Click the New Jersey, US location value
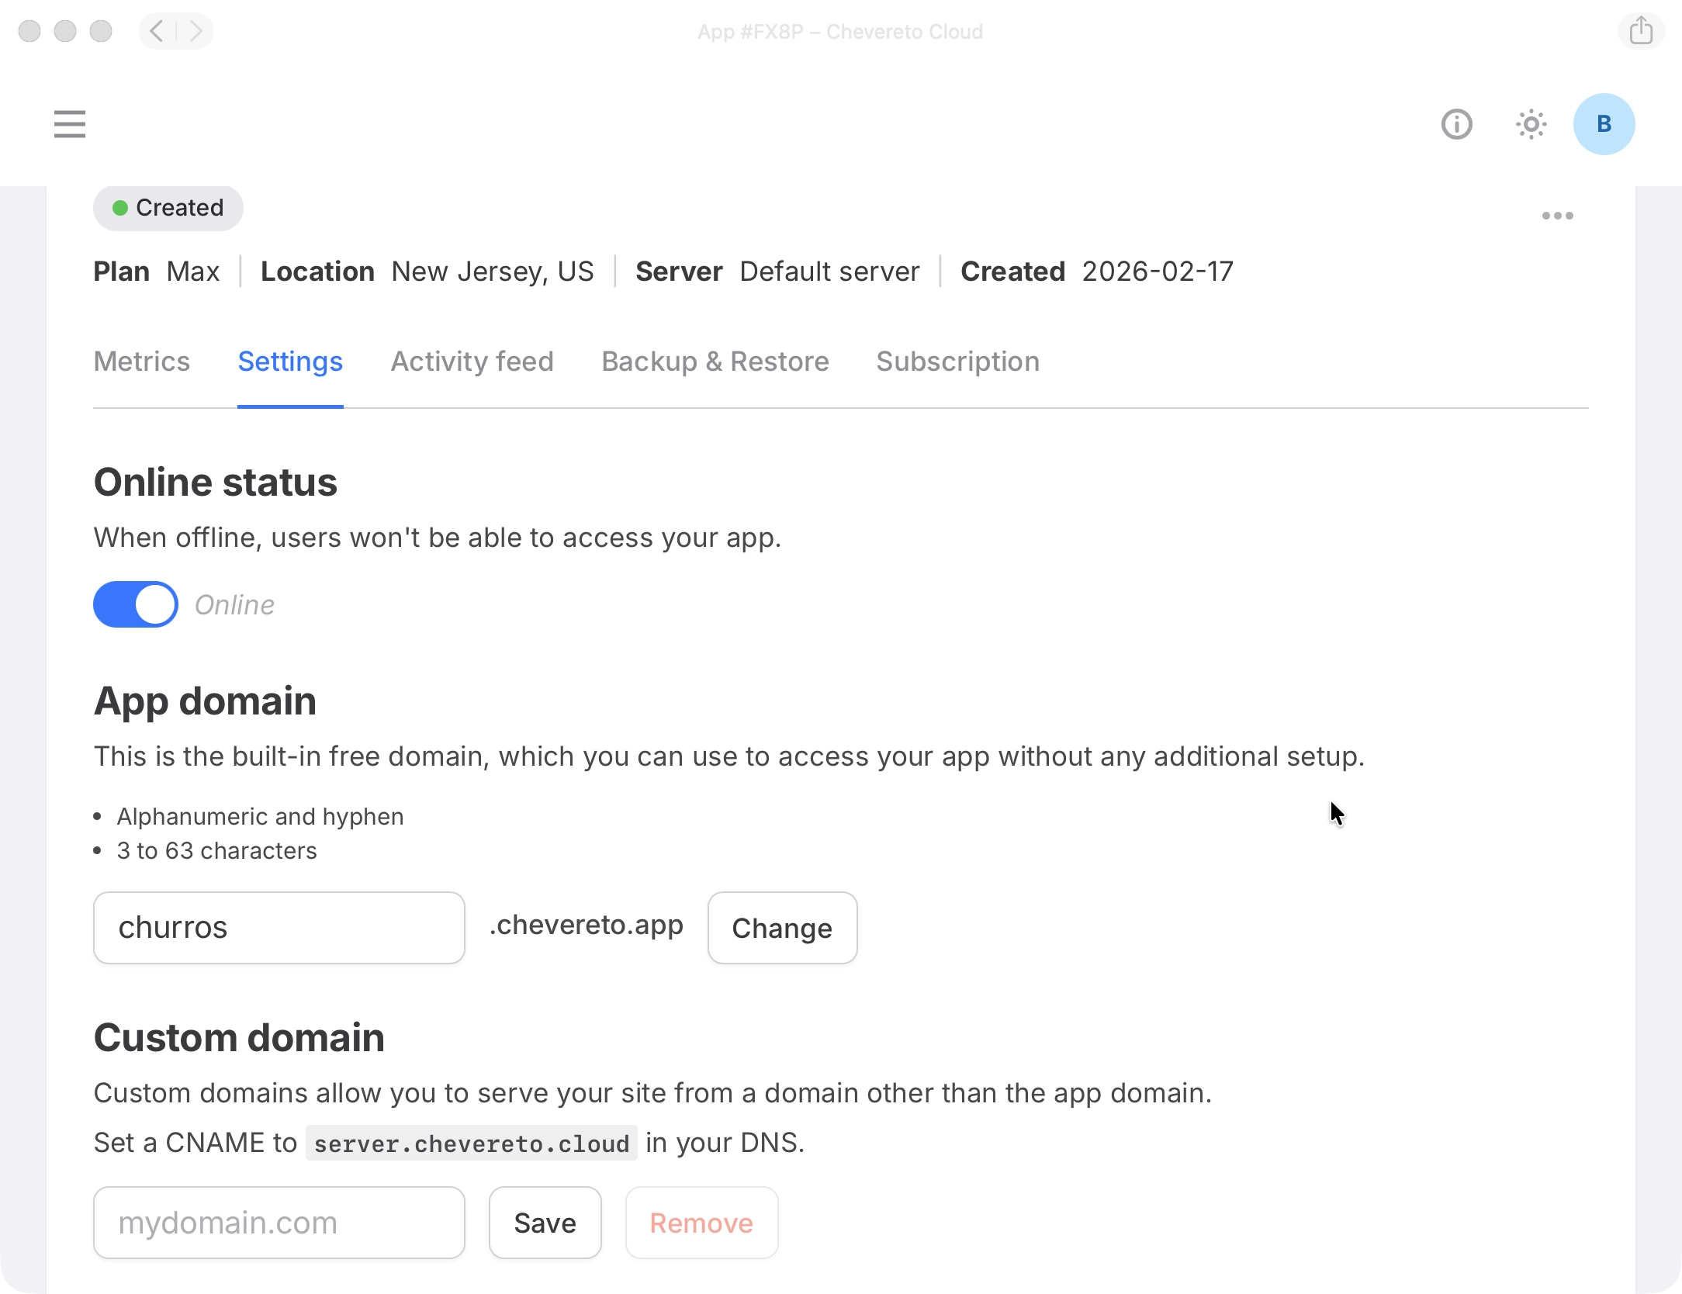This screenshot has height=1294, width=1682. tap(493, 272)
